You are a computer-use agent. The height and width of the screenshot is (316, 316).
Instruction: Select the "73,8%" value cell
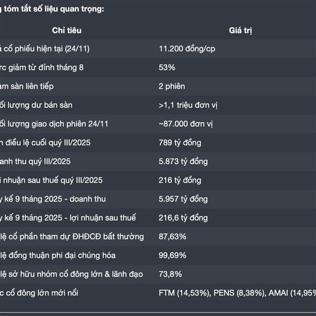(x=170, y=274)
